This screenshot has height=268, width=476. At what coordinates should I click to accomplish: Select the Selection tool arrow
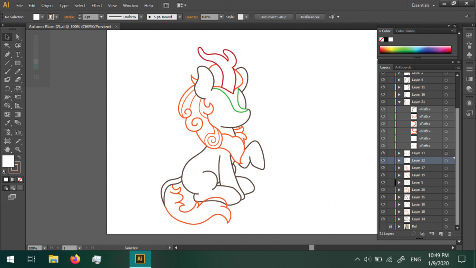pyautogui.click(x=7, y=37)
